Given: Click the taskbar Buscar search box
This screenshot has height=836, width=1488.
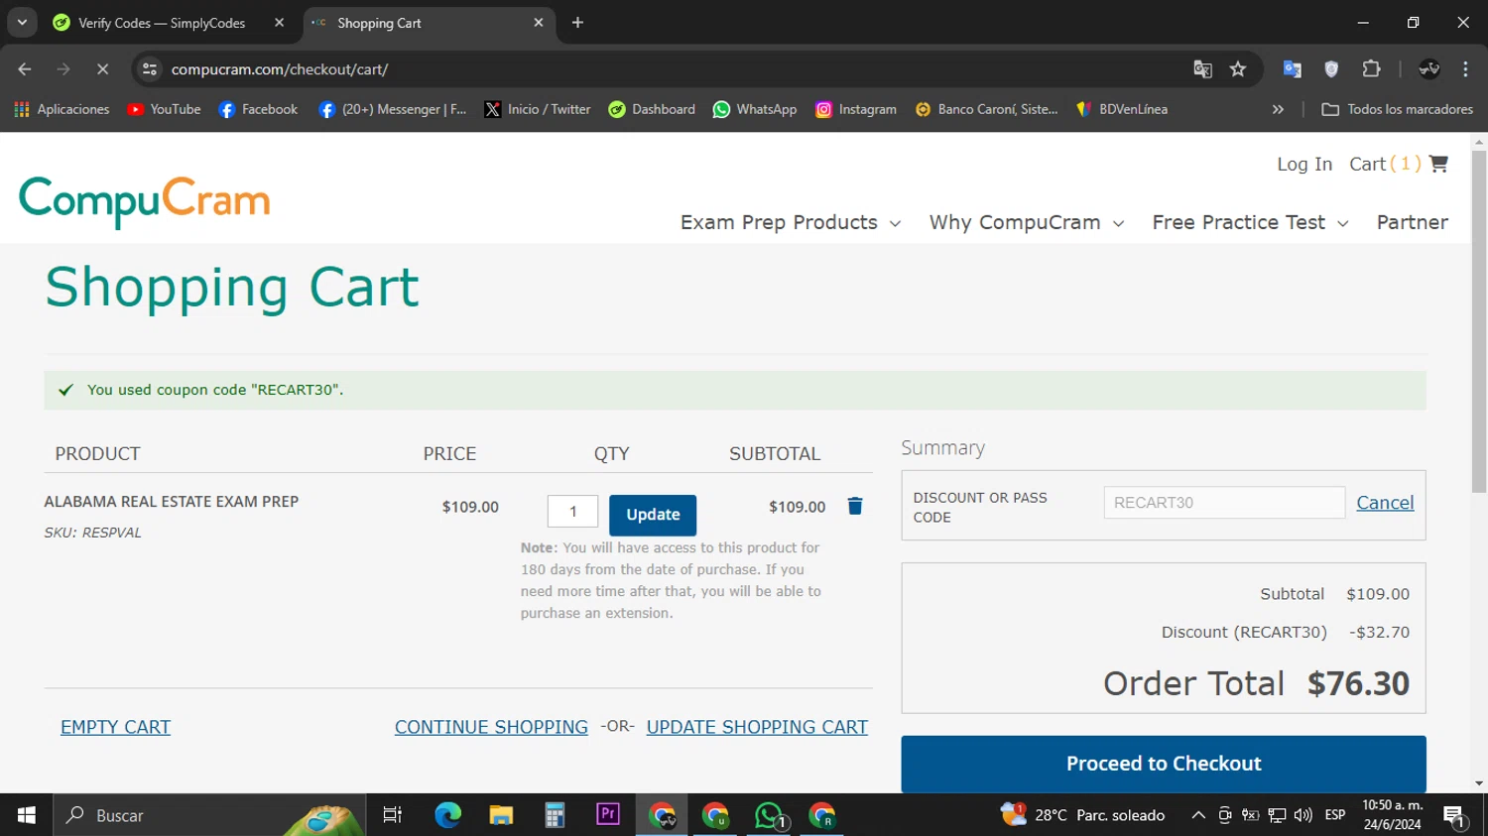Looking at the screenshot, I should pos(208,815).
